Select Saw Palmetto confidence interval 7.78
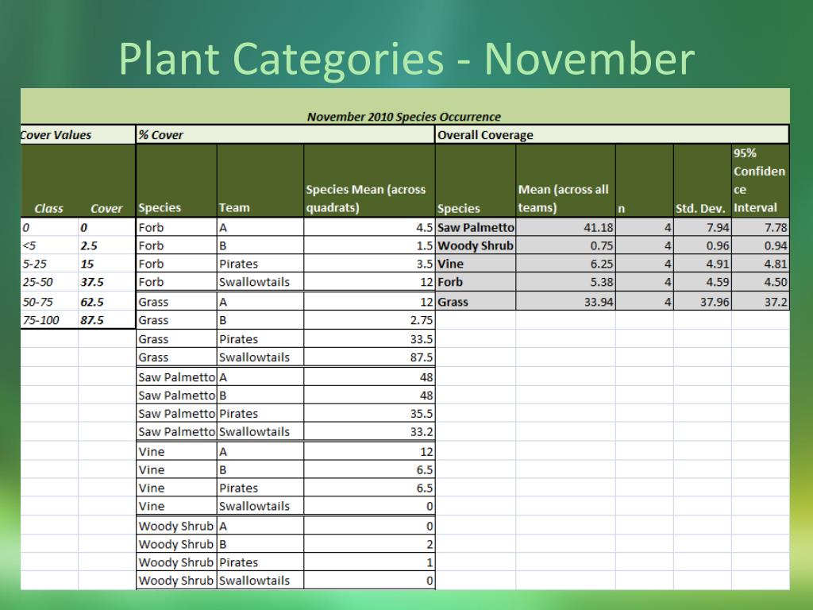 (x=761, y=228)
